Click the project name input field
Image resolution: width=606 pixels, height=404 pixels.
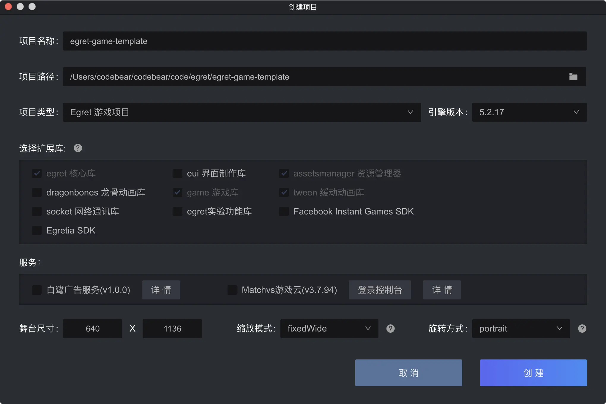(324, 41)
